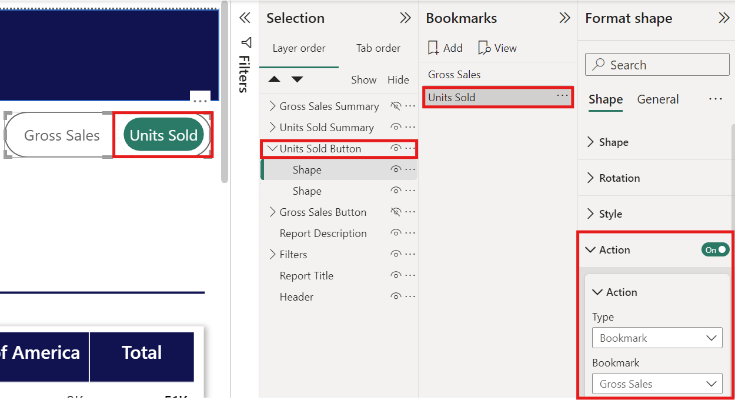Expand the Filters group in Selection
The image size is (735, 400).
(272, 255)
